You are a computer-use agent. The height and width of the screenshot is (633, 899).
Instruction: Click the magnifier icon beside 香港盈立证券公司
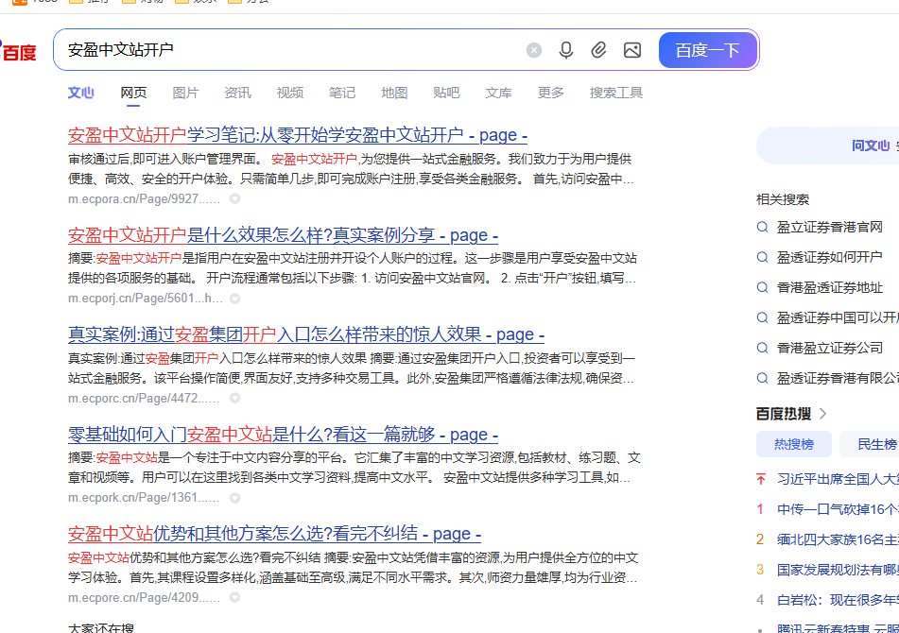click(x=762, y=348)
